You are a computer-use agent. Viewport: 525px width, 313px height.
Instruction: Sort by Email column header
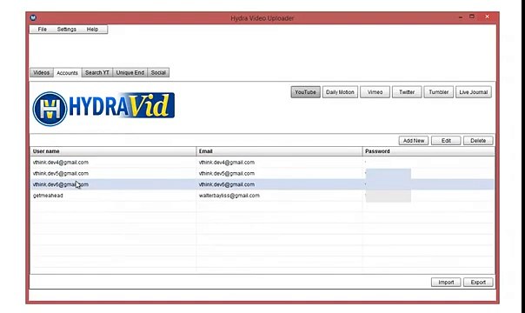coord(279,151)
